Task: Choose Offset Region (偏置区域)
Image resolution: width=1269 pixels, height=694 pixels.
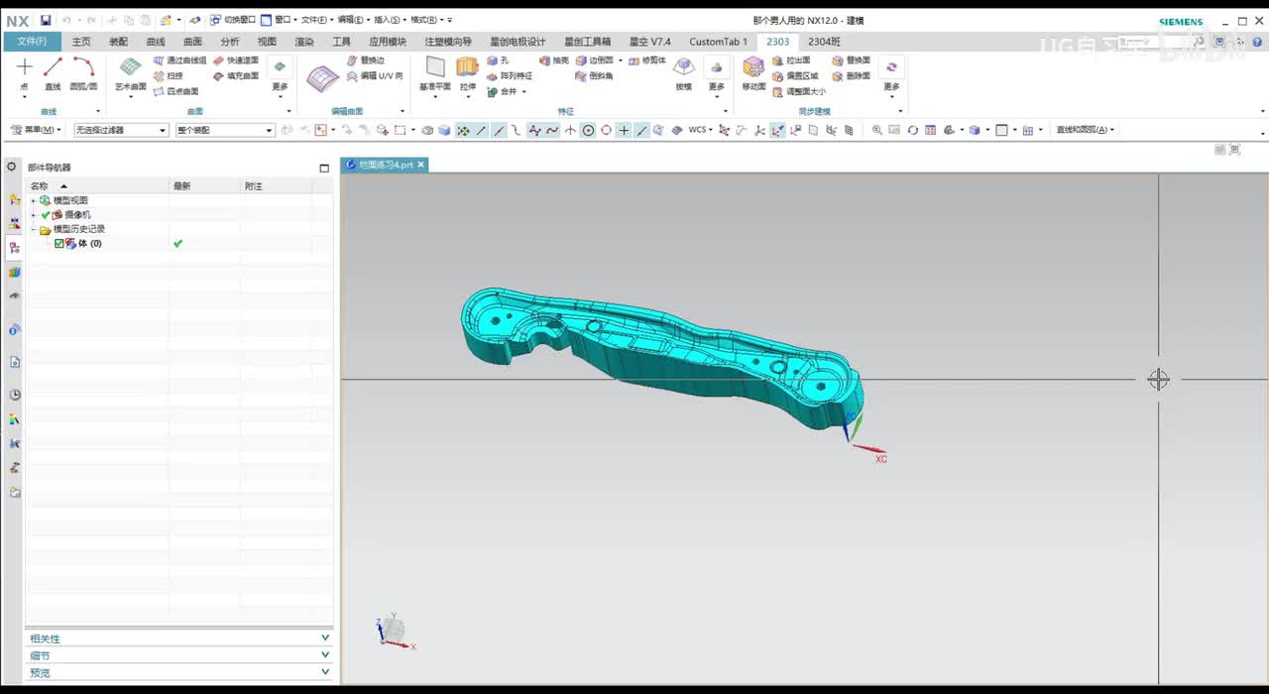Action: (x=795, y=75)
